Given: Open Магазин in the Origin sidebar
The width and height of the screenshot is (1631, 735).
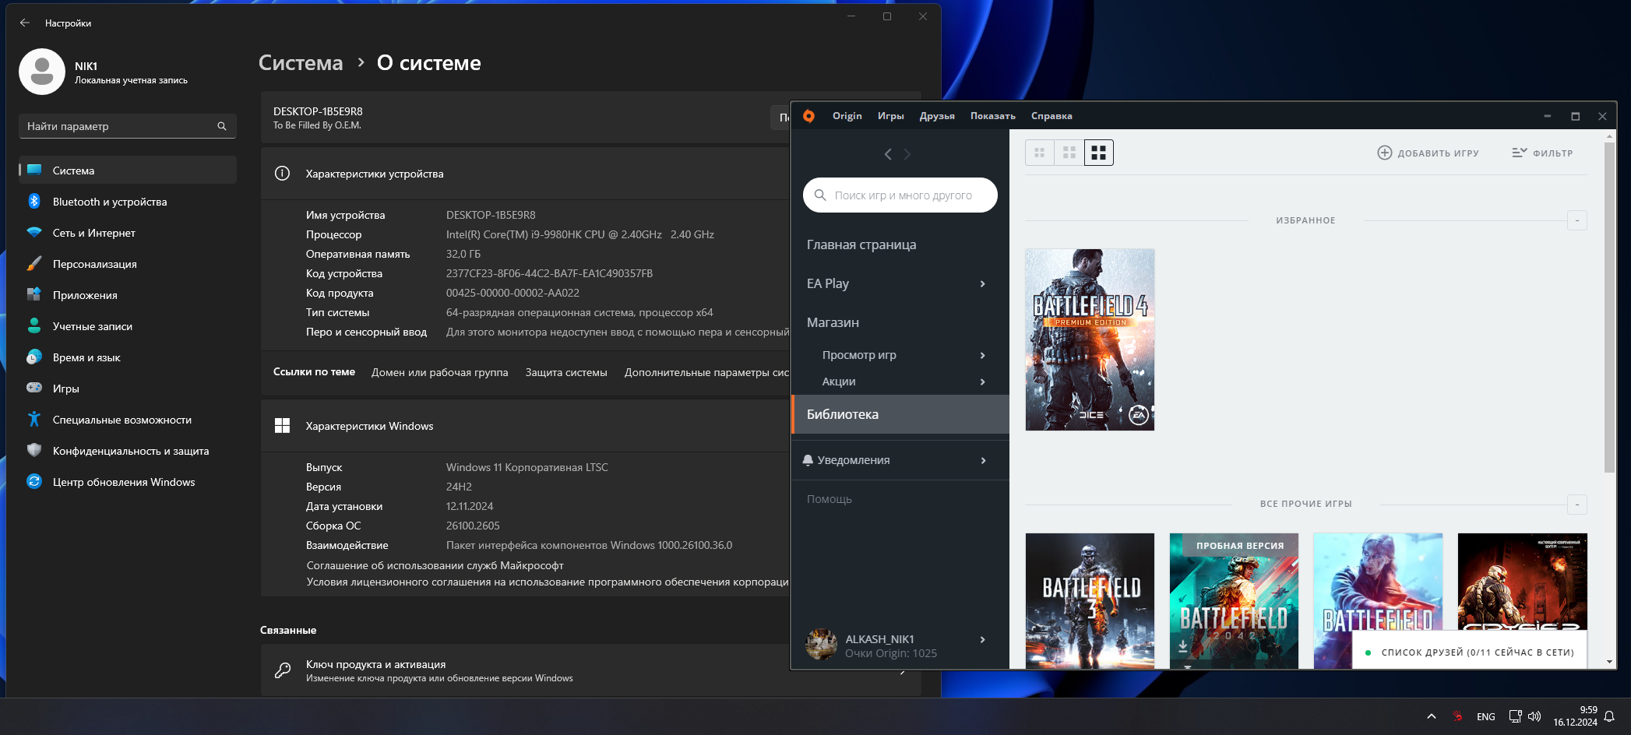Looking at the screenshot, I should (833, 322).
